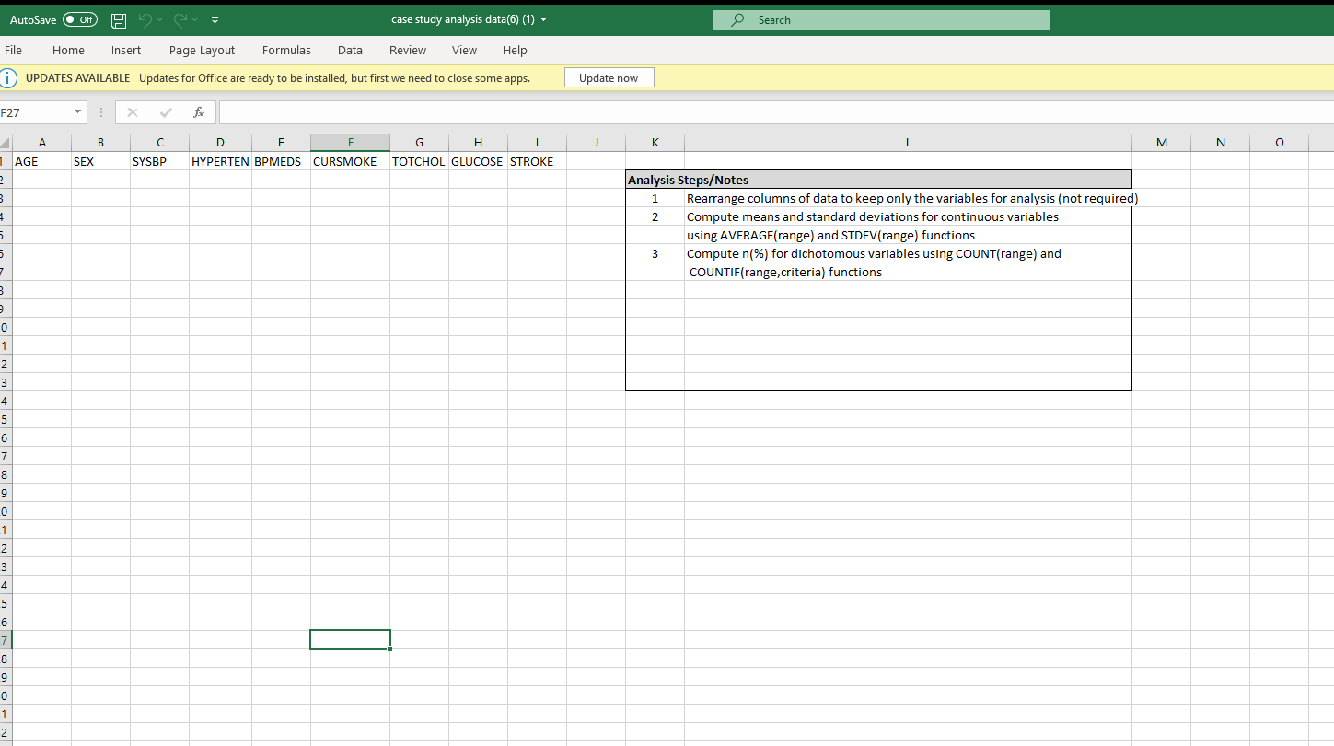Open the Review tab
Image resolution: width=1334 pixels, height=746 pixels.
pos(408,51)
